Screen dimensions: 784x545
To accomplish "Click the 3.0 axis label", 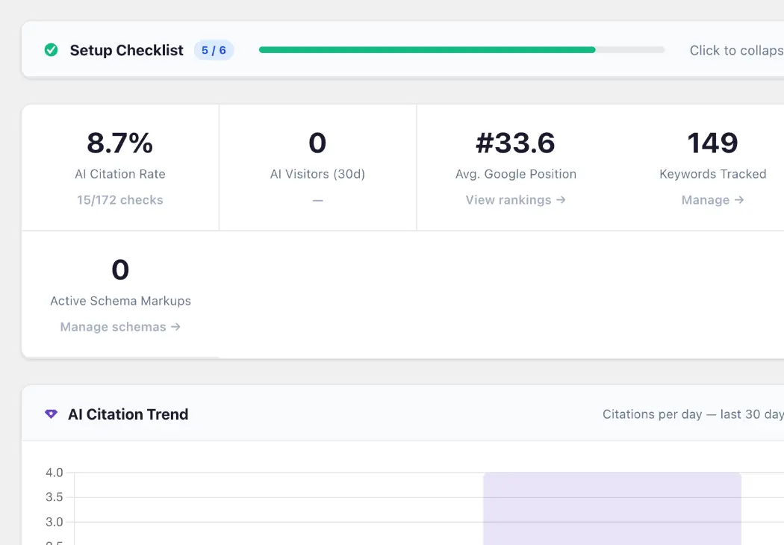I will [x=54, y=522].
